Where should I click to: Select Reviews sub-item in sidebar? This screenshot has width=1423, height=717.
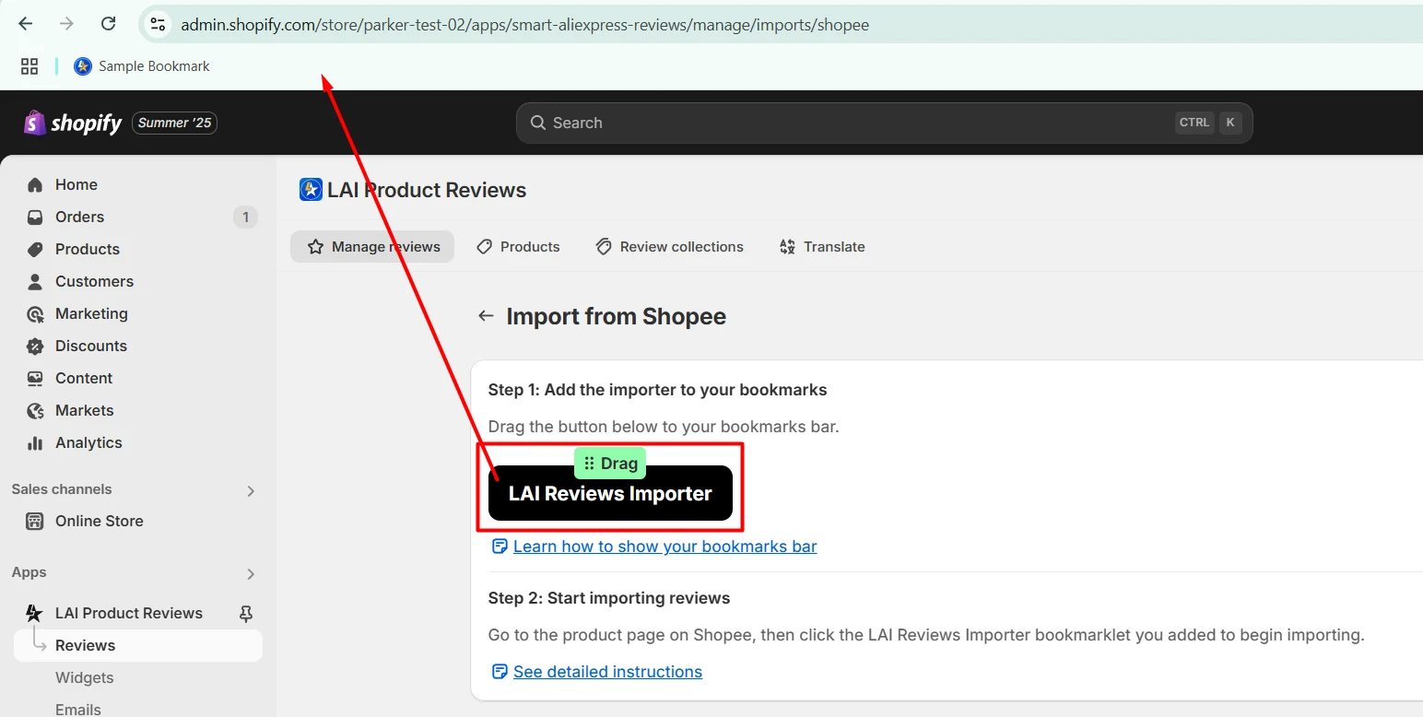(x=138, y=645)
